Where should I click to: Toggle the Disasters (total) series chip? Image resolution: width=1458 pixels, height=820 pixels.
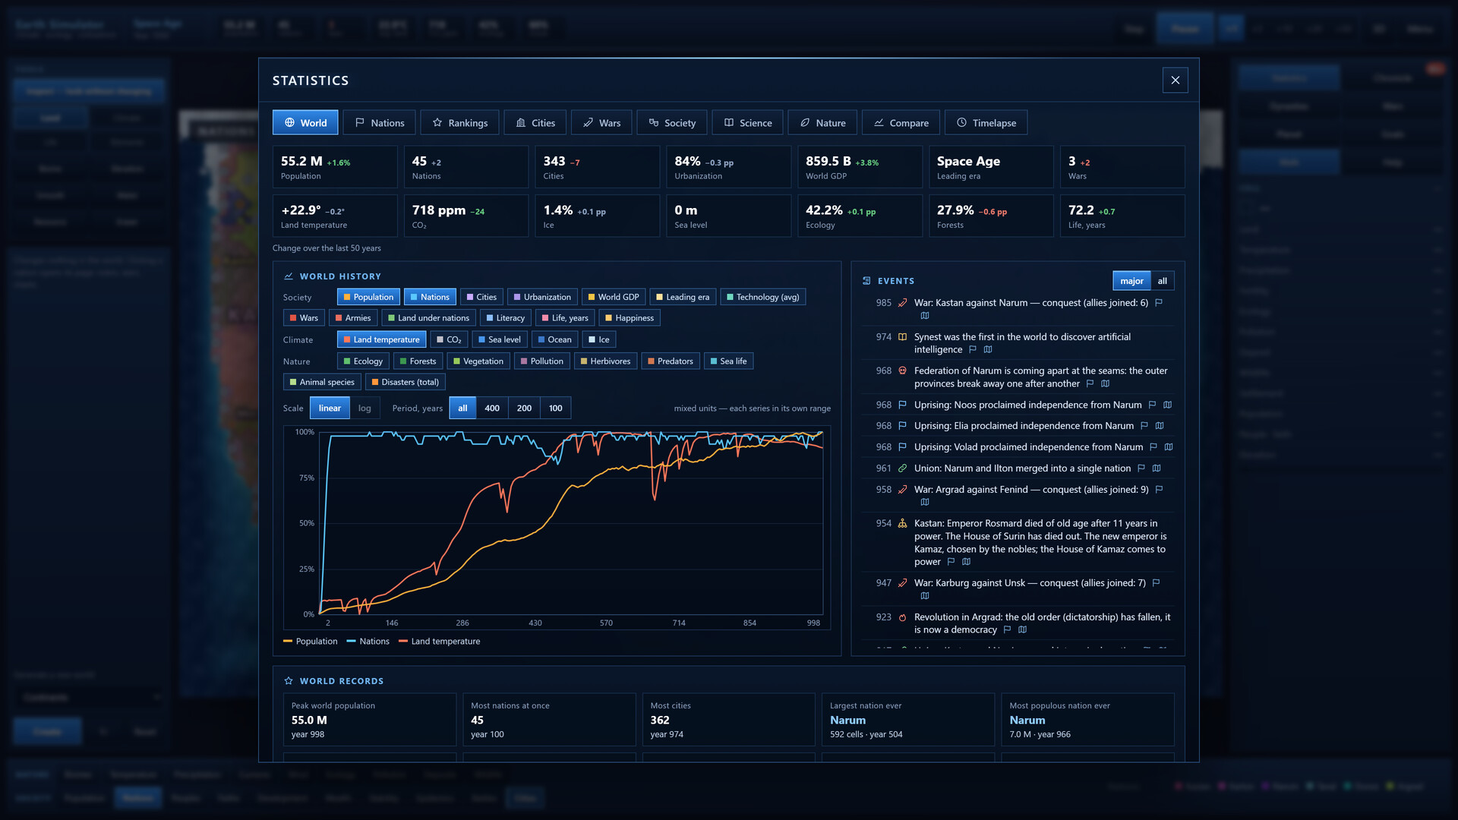(x=406, y=382)
